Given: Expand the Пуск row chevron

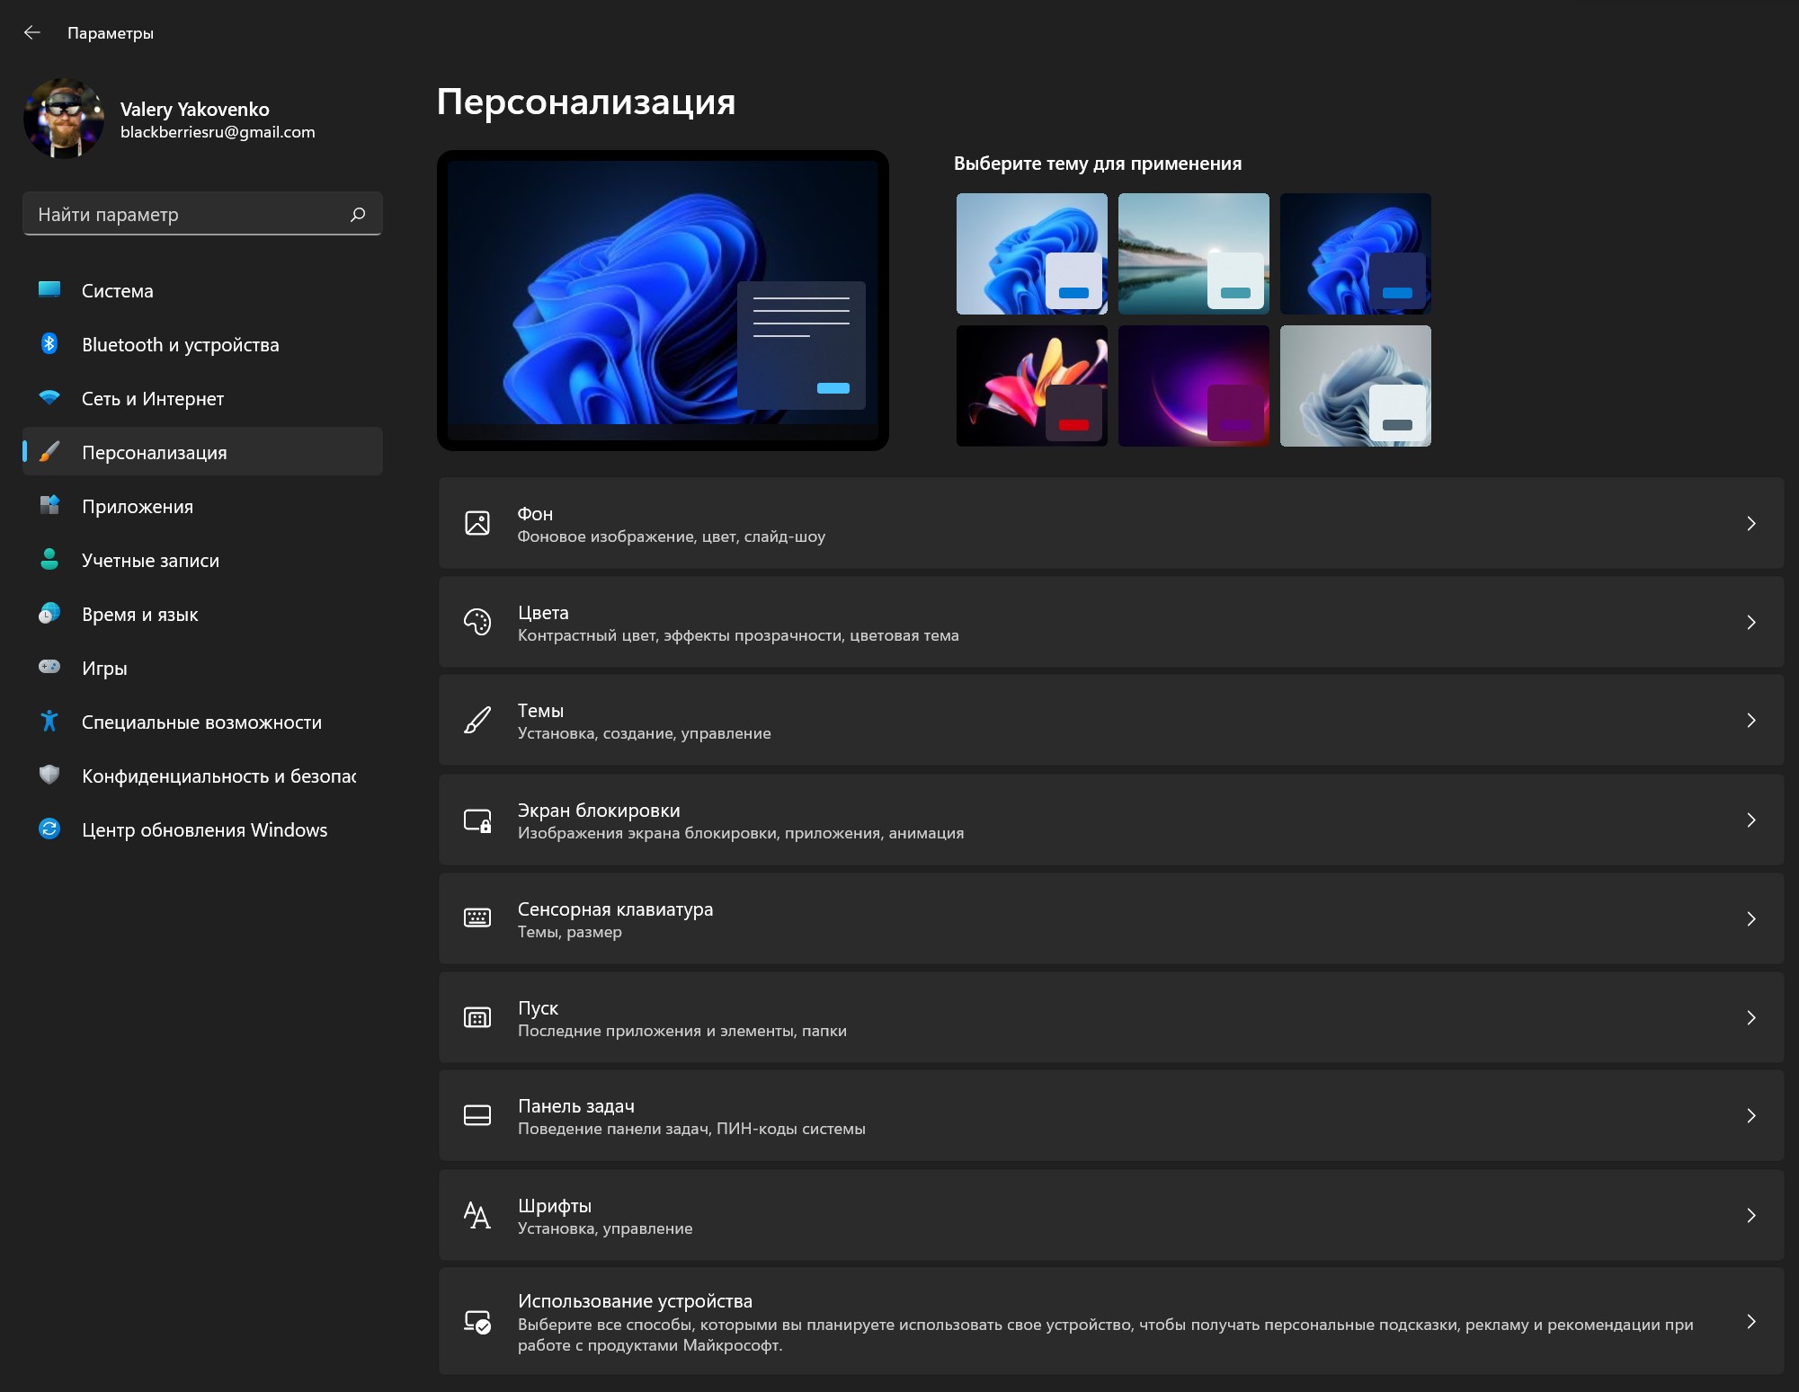Looking at the screenshot, I should coord(1751,1017).
